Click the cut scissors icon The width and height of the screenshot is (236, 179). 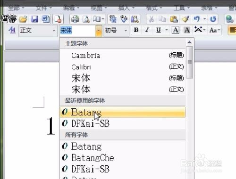[152, 19]
